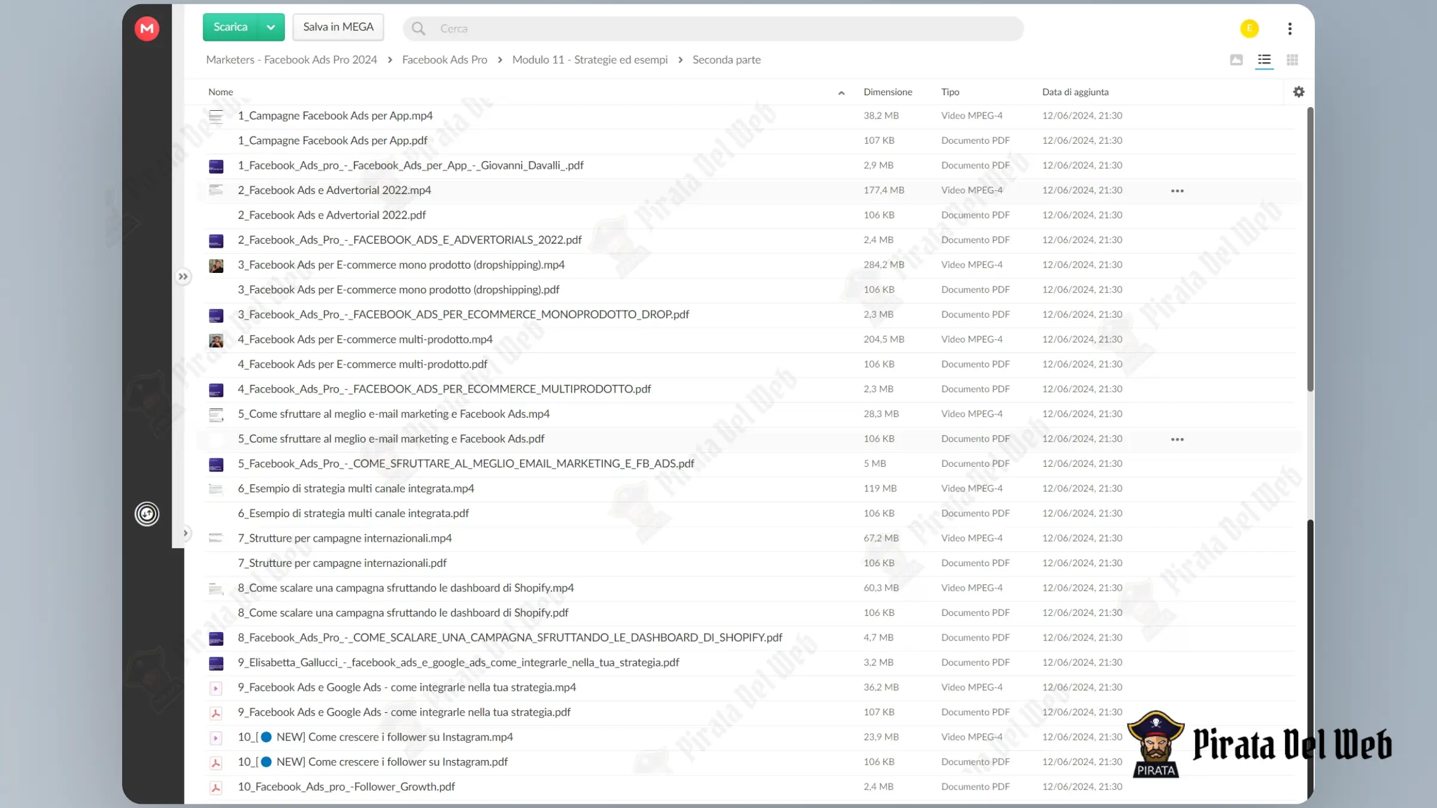Click video icon of 9_Facebook Ads e Google Ads mp4

click(216, 688)
